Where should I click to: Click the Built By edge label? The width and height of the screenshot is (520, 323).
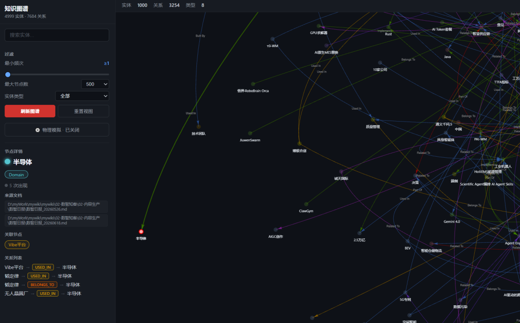200,36
